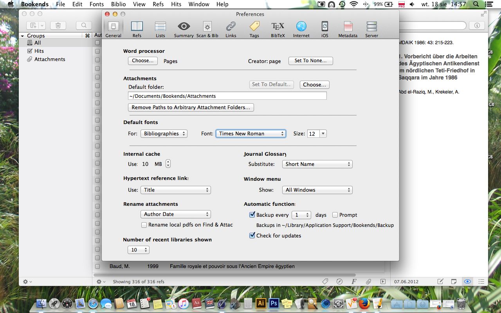Open the Refs menu
501x313 pixels.
click(158, 4)
